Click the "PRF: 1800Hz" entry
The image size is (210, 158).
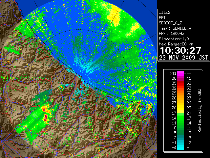pos(171,34)
